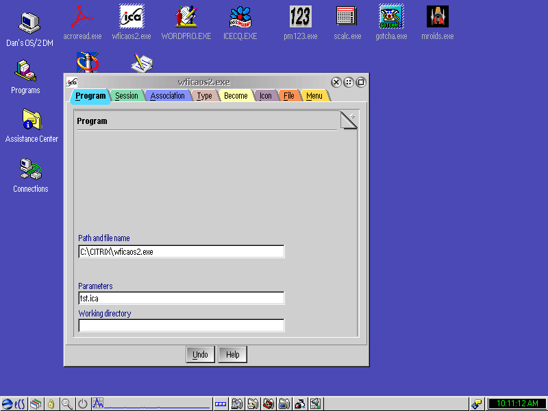
Task: Close the wficaos2.exe properties window
Action: coord(336,82)
